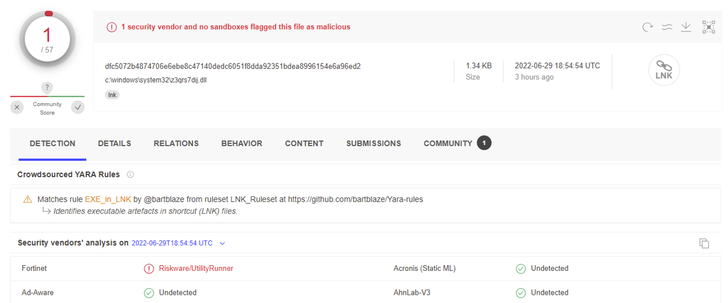Click the find similar files icon
Viewport: 728px width, 303px height.
[667, 27]
